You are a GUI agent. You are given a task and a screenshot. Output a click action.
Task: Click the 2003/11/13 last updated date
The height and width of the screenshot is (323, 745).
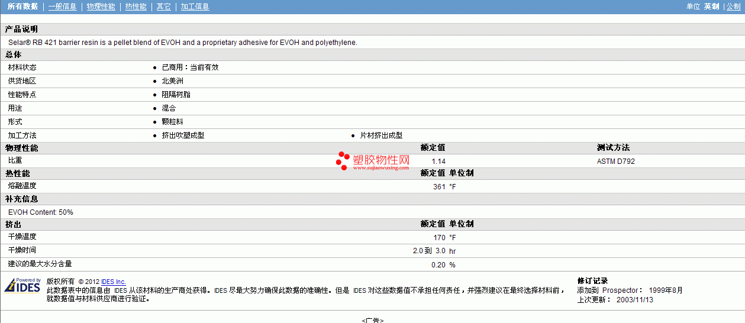[634, 300]
